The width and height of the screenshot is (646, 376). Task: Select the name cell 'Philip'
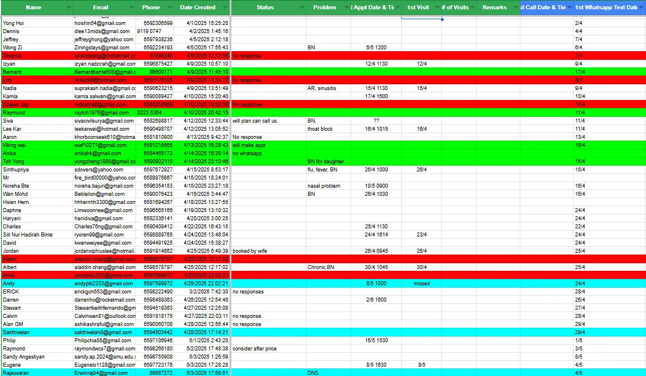pos(37,341)
